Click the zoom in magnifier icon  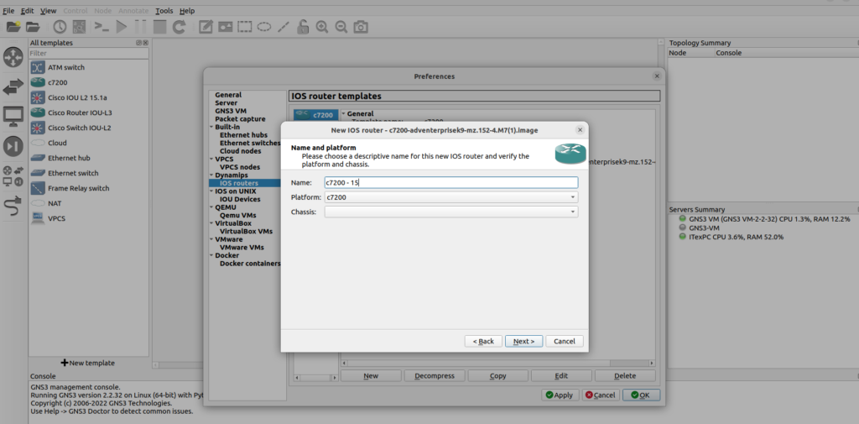tap(322, 27)
